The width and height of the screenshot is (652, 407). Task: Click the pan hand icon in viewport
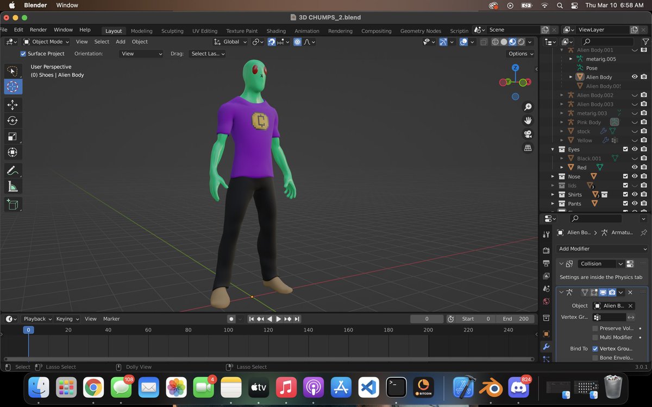tap(527, 120)
